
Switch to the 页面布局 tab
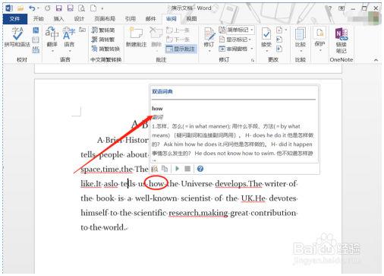click(x=105, y=19)
